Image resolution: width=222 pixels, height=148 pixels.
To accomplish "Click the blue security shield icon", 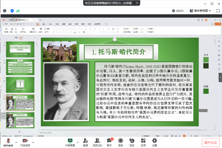I will 12,11.
